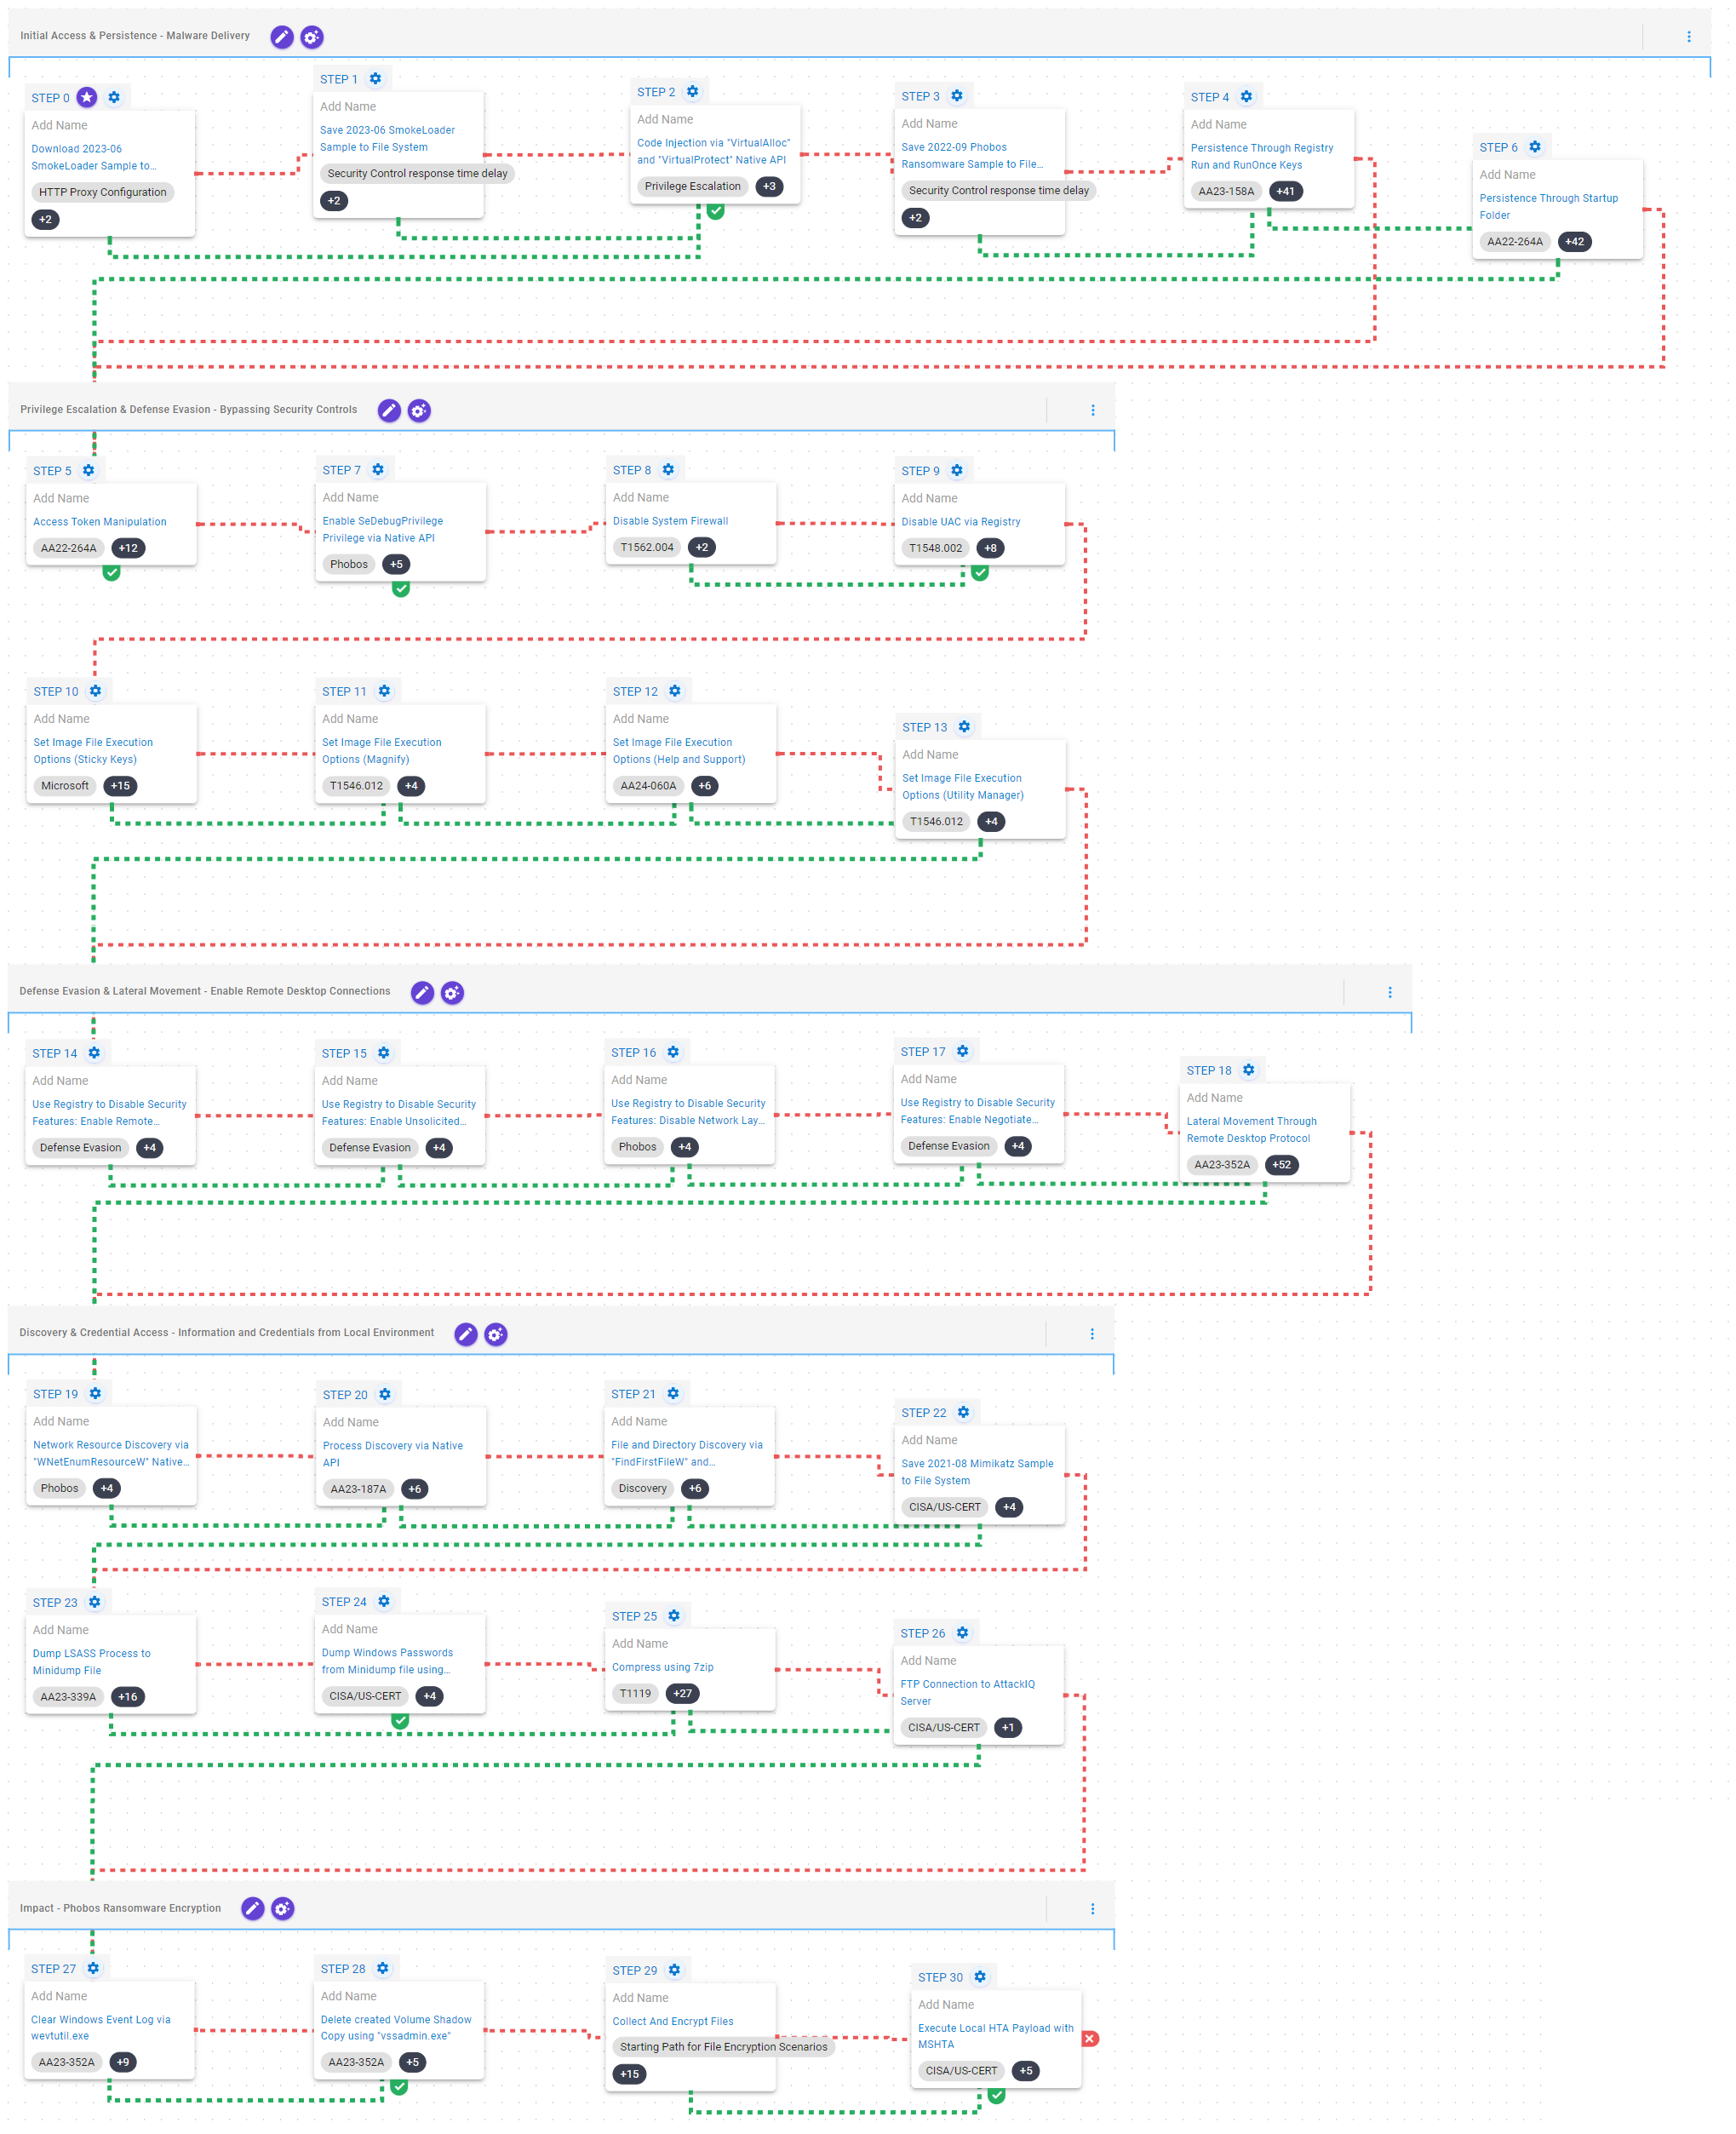Screen dimensions: 1736x2134
Task: Click the star icon on STEP 0
Action: click(87, 97)
